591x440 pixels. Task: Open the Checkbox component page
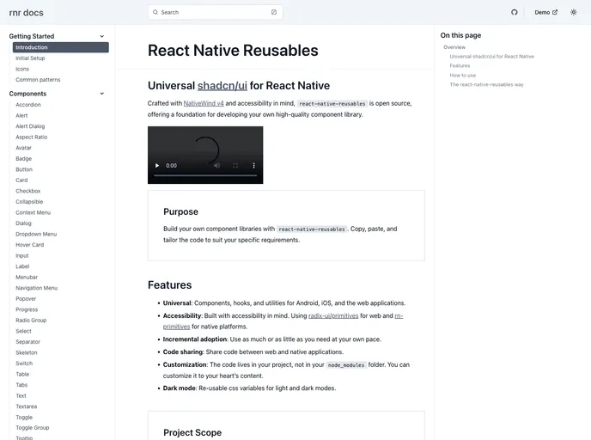(27, 191)
